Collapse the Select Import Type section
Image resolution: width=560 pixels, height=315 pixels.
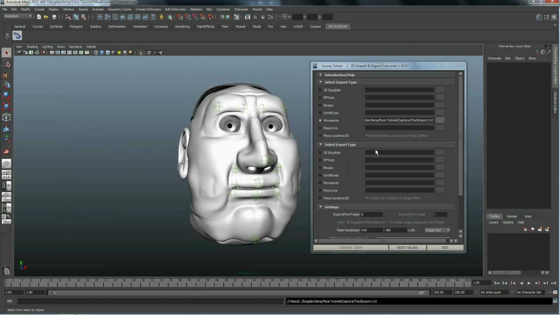pos(321,82)
